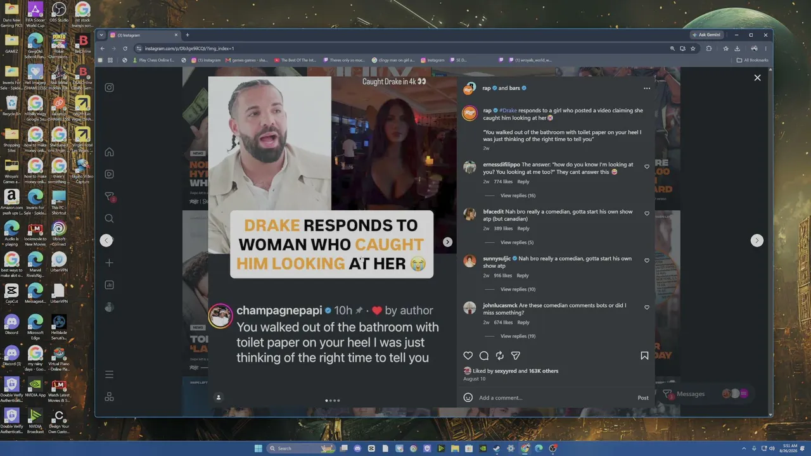This screenshot has width=811, height=456.
Task: Select the Instagram browser tab
Action: click(x=144, y=35)
